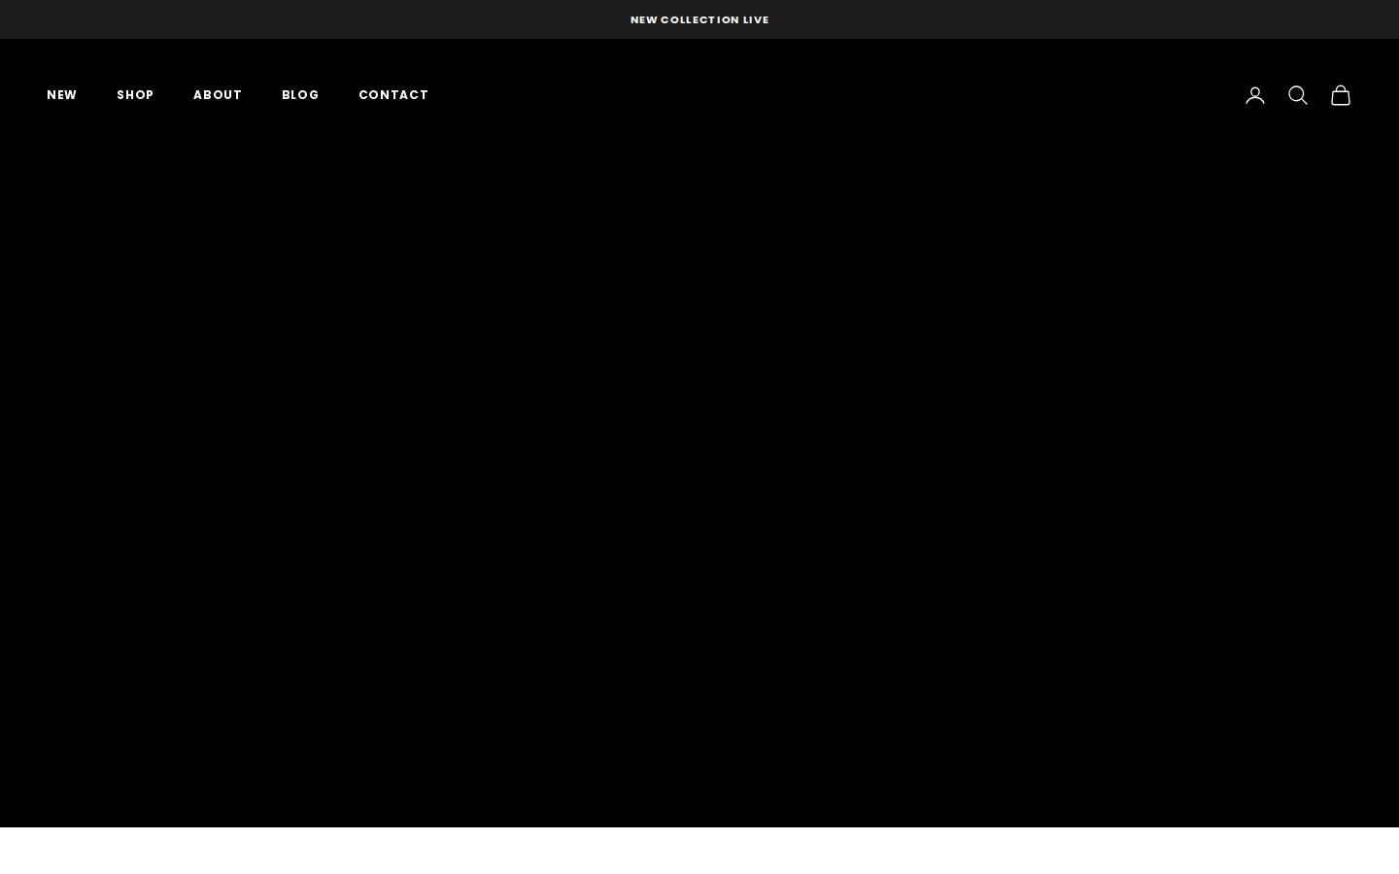Screen dimensions: 1399x874
Task: Open the account login icon
Action: pyautogui.click(x=1255, y=95)
